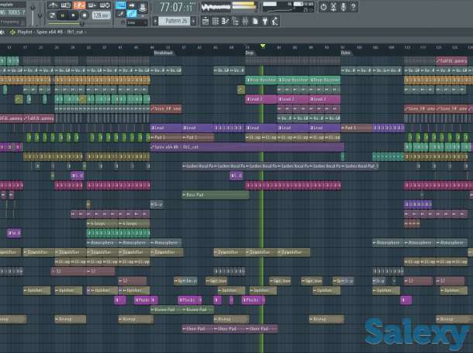473x353 pixels.
Task: Jump to the Breakdown timeline marker
Action: [x=164, y=53]
